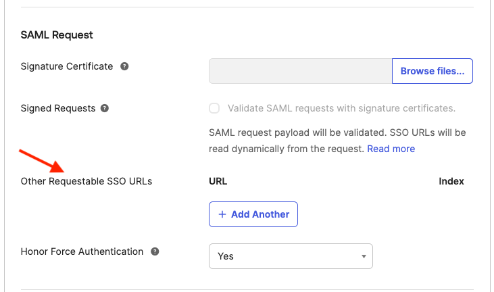Click the arrow on the Yes dropdown
Image resolution: width=494 pixels, height=292 pixels.
[364, 257]
